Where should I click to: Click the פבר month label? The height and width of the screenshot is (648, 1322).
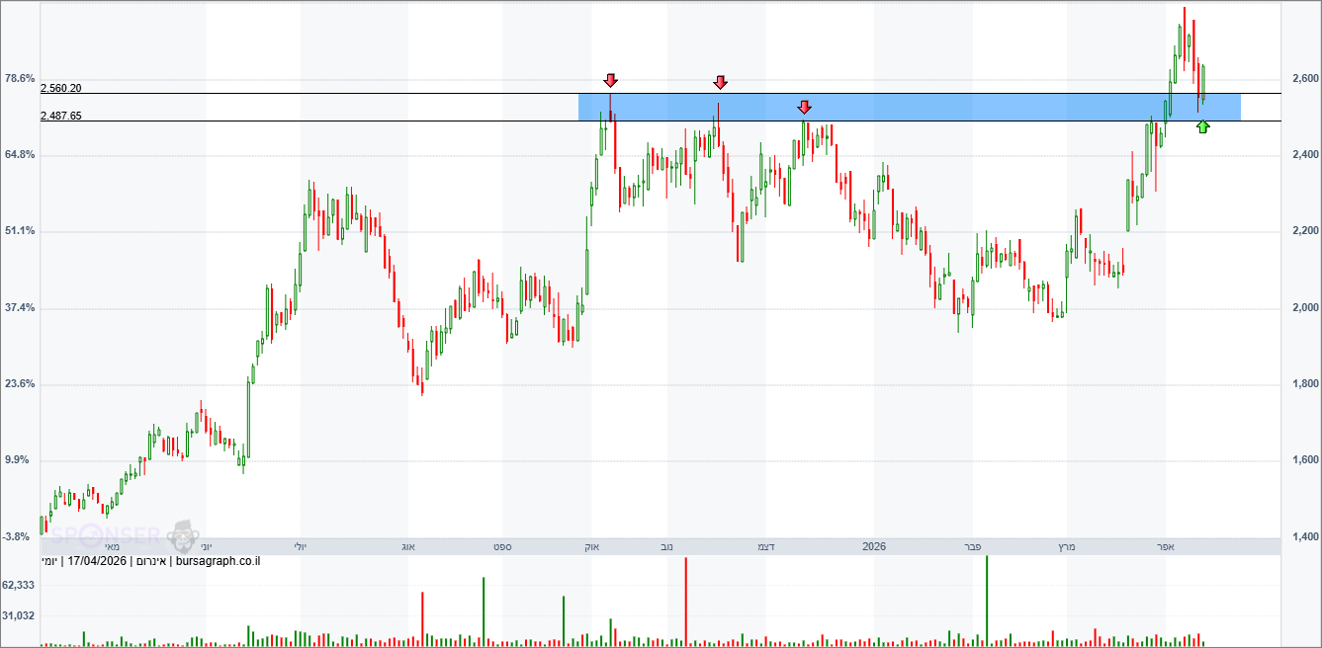pos(972,546)
